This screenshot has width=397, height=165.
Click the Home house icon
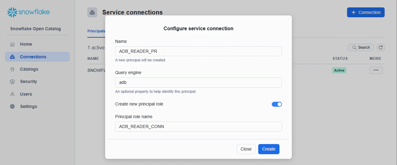click(12, 44)
